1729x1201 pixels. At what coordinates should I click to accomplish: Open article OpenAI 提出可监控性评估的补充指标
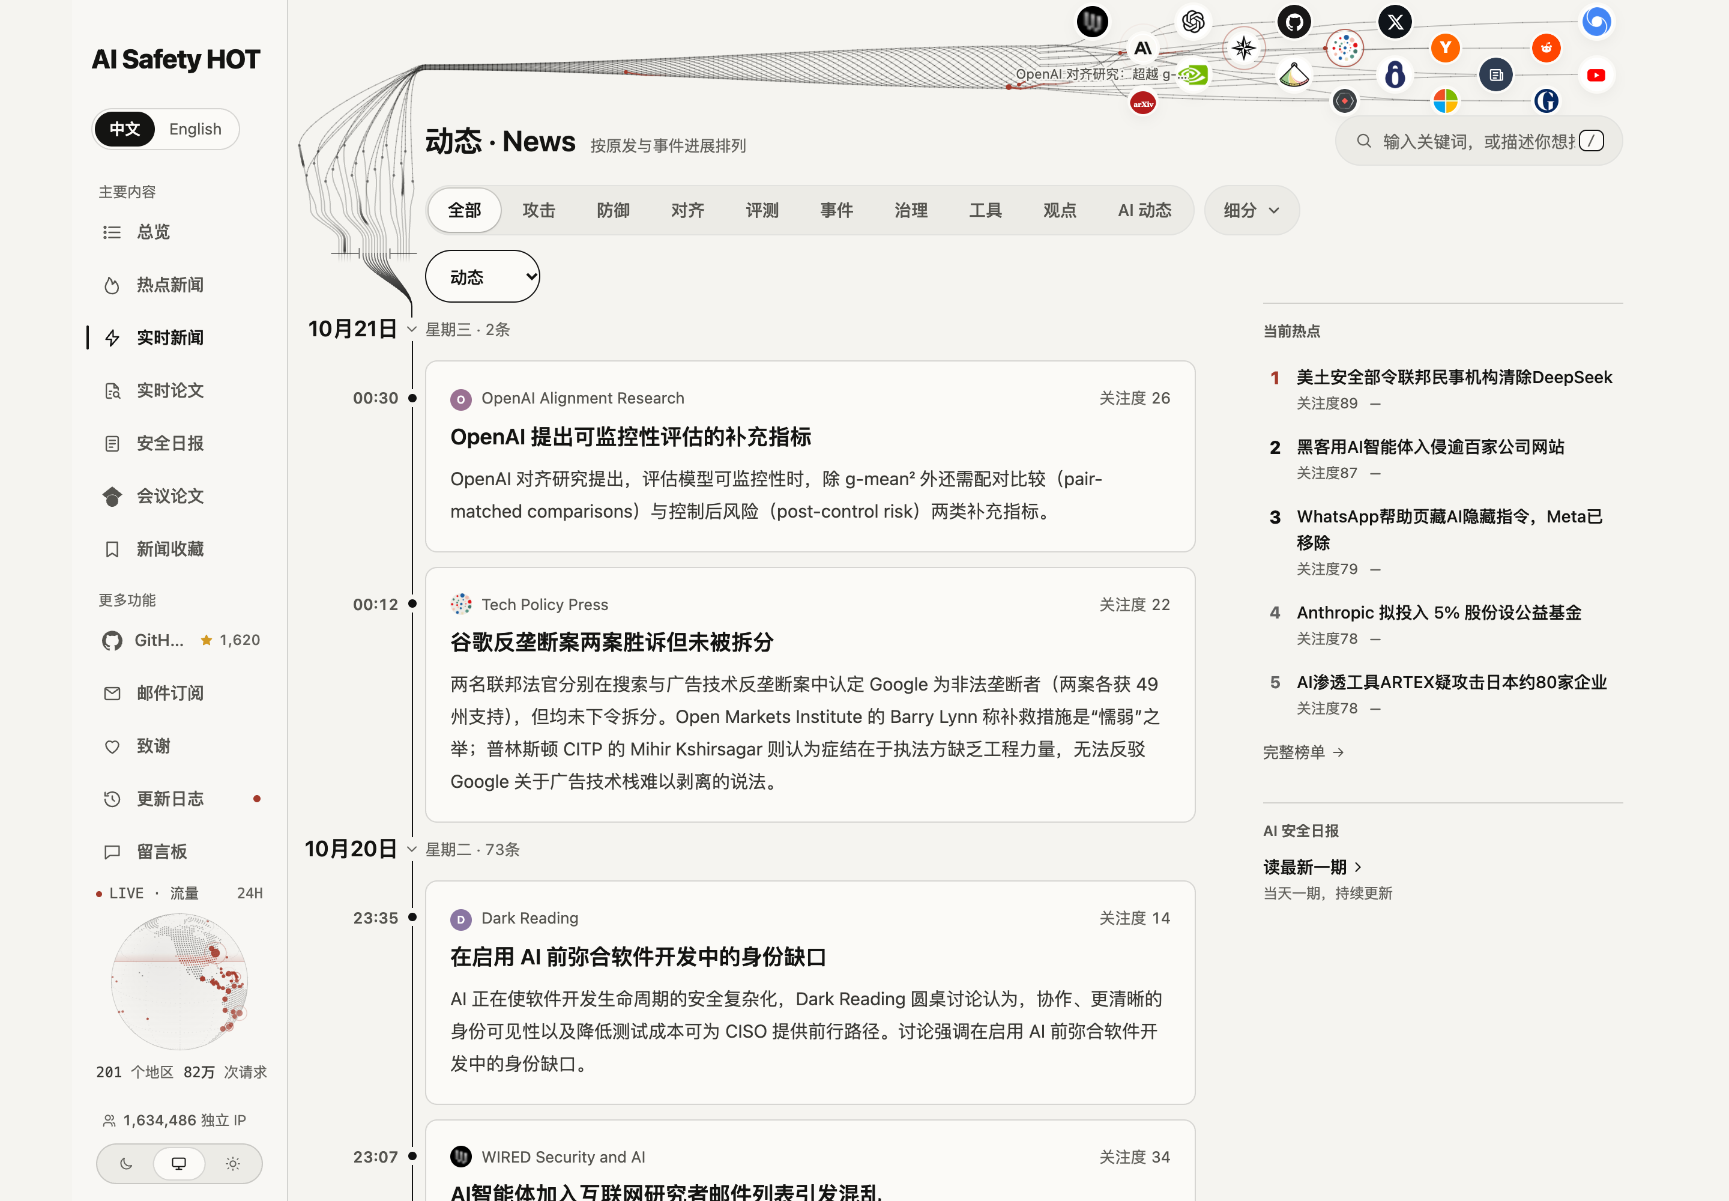click(x=630, y=437)
